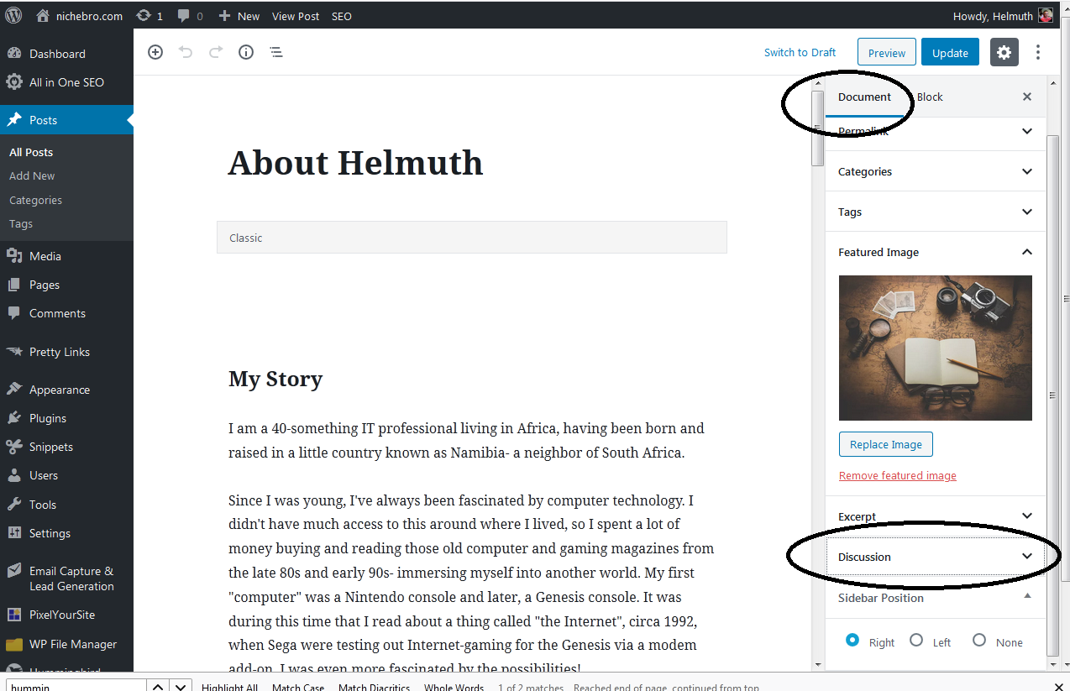The height and width of the screenshot is (691, 1070).
Task: Open the updates icon in admin bar
Action: coord(144,16)
